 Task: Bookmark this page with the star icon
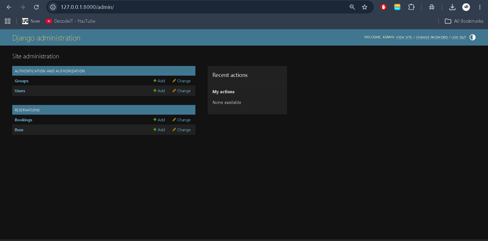click(x=365, y=7)
